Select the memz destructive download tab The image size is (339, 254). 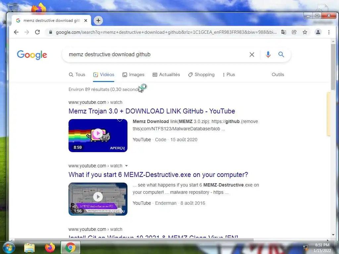pyautogui.click(x=51, y=21)
